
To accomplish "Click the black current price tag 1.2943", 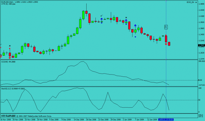I will 201,45.
